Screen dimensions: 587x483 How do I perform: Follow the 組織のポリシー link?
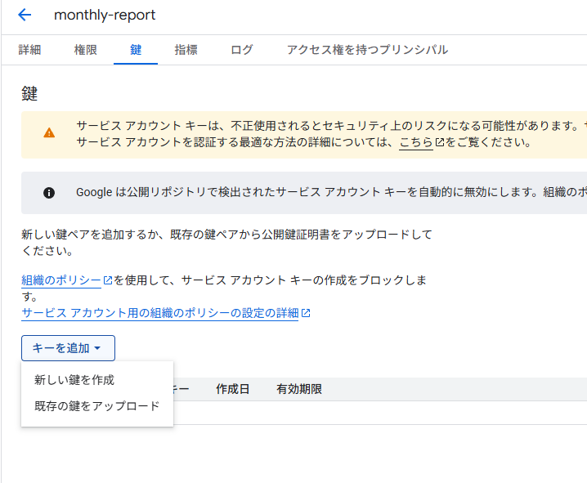pyautogui.click(x=61, y=280)
